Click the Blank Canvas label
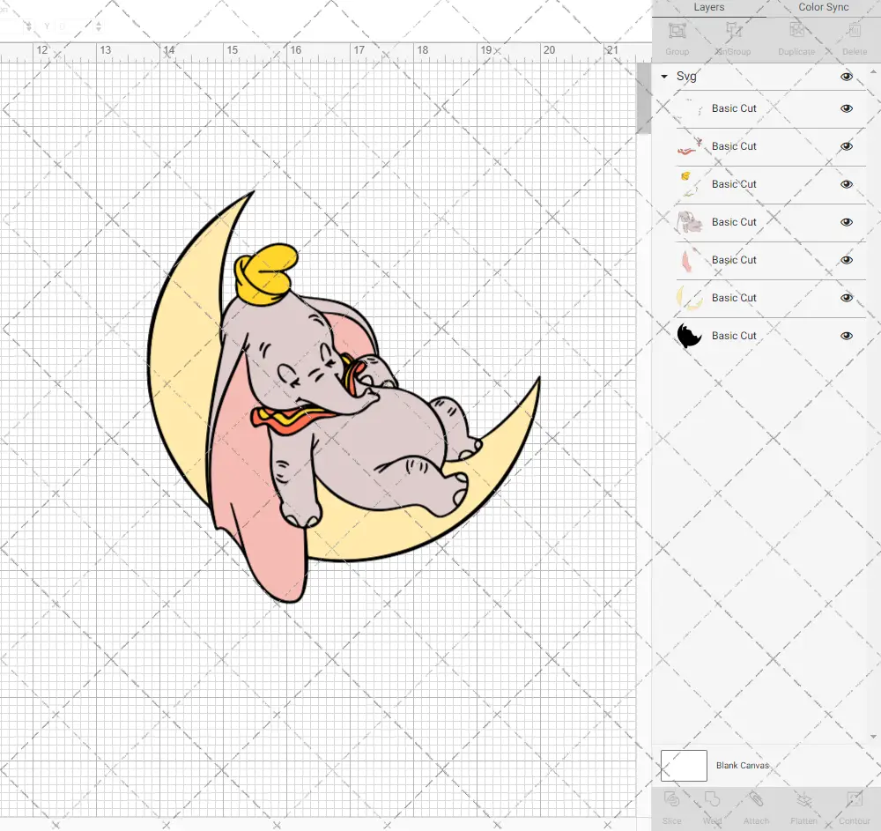Viewport: 881px width, 831px height. pos(742,765)
